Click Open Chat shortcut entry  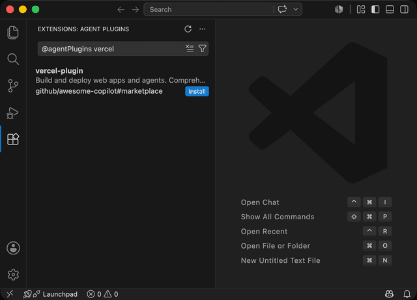[x=260, y=202]
